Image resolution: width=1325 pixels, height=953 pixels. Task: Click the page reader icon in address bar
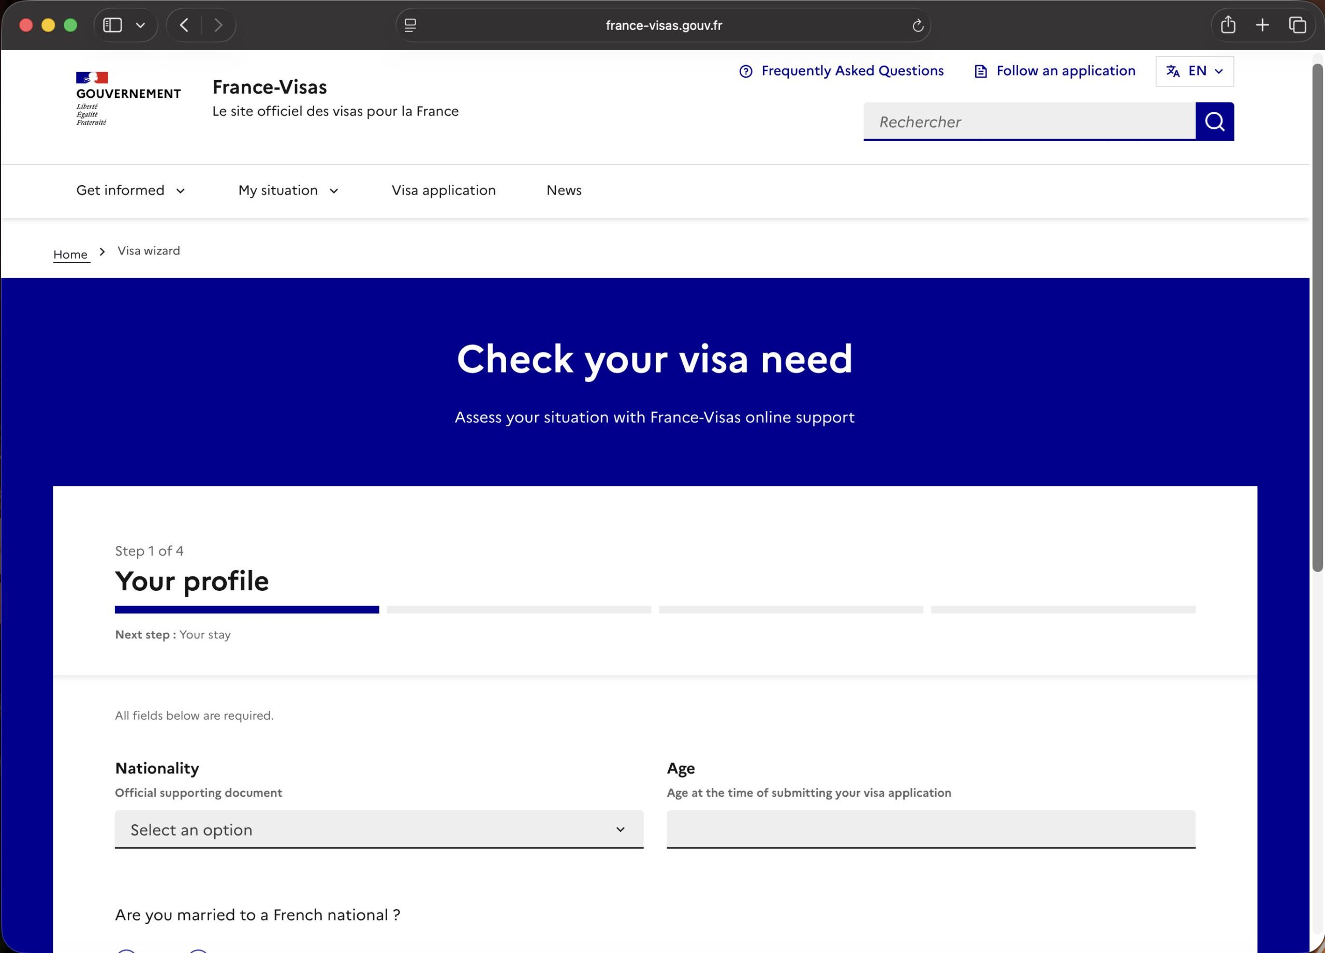coord(410,25)
